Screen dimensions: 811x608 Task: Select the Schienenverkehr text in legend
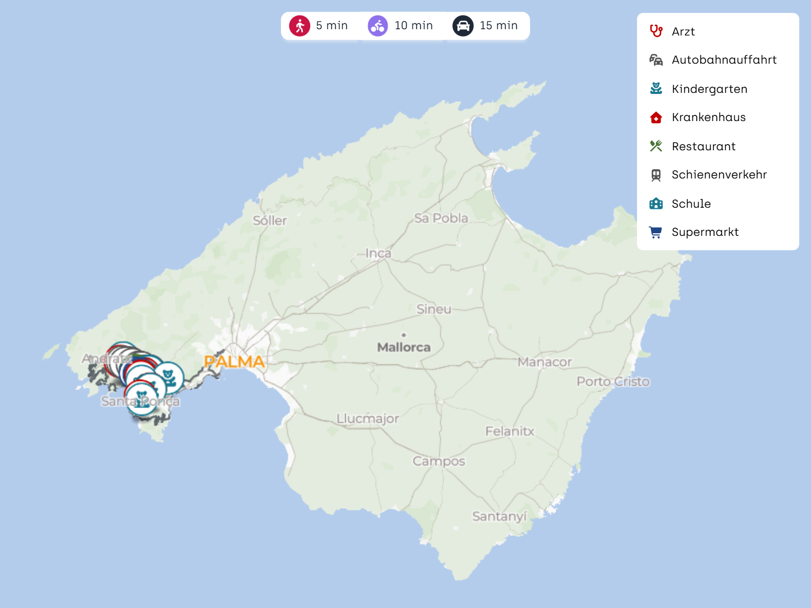point(719,175)
